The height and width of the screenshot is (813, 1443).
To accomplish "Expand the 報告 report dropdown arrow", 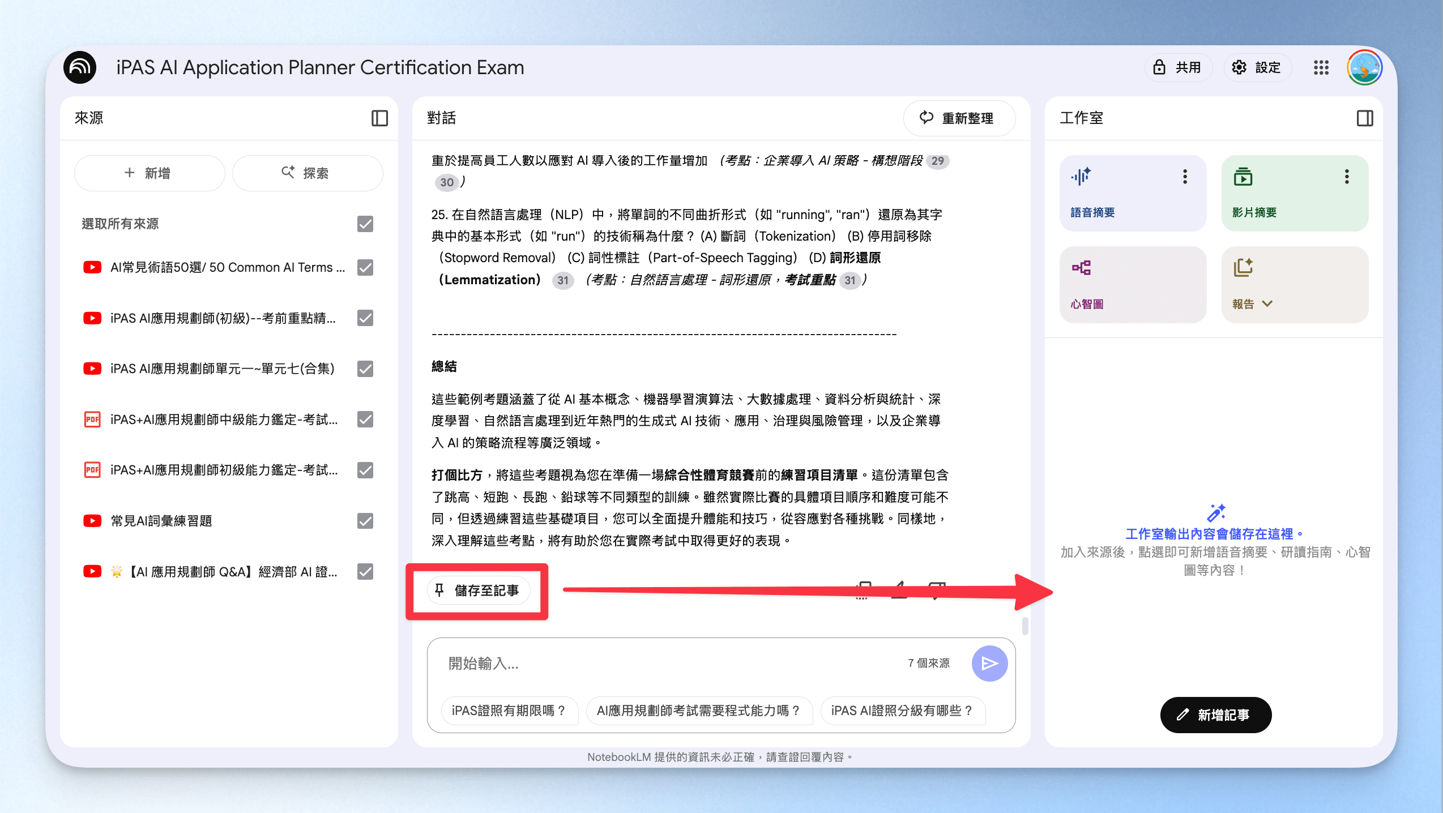I will tap(1267, 304).
